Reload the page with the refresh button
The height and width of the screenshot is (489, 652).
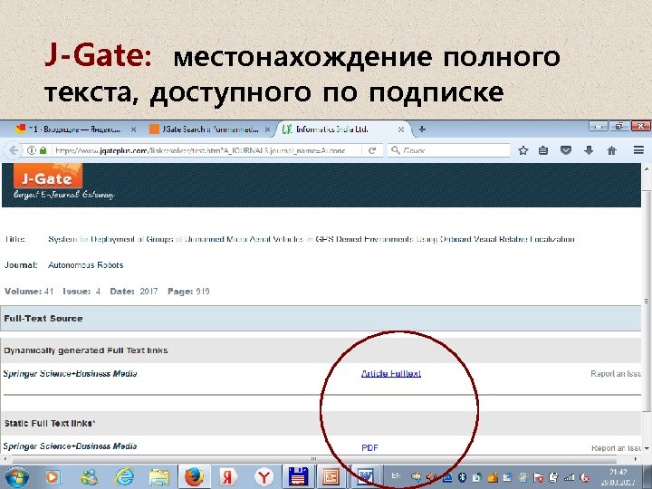point(372,150)
